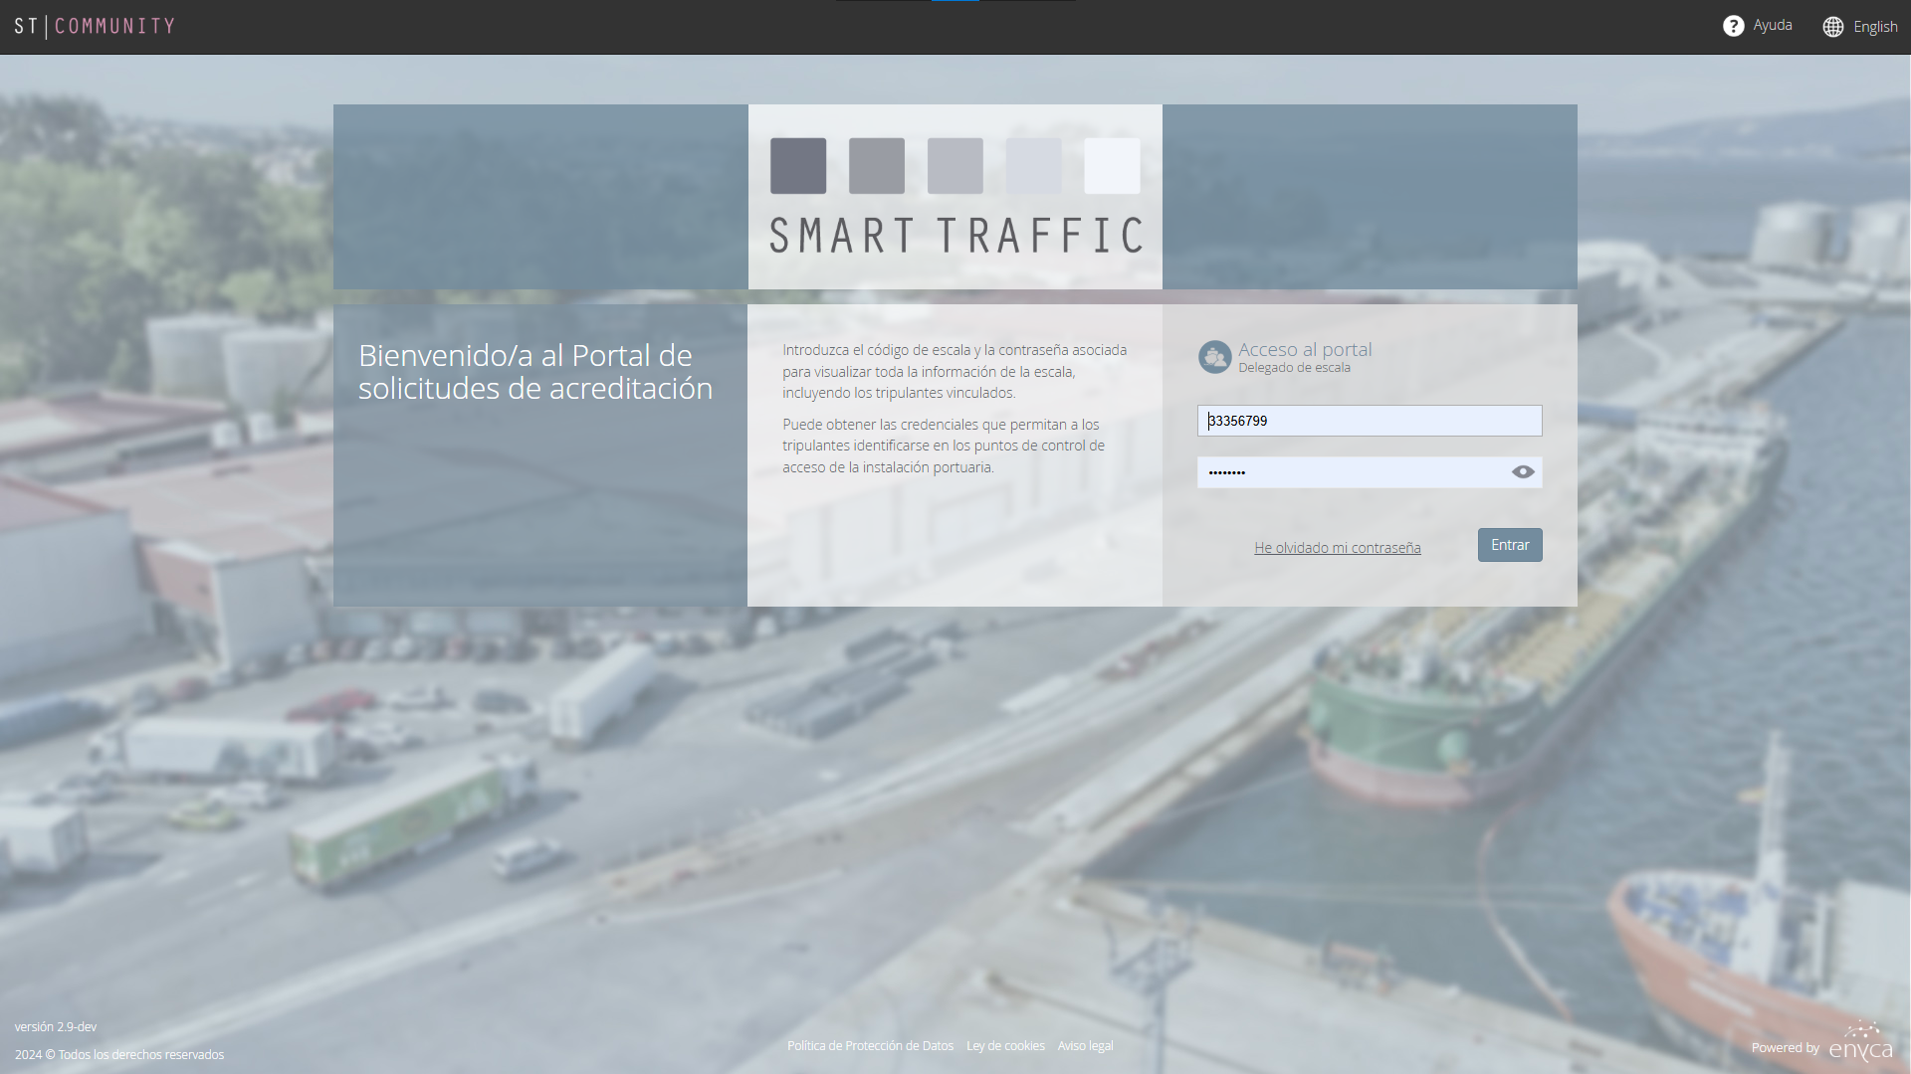Click the Ayuda question mark icon
The image size is (1911, 1074).
[1734, 26]
